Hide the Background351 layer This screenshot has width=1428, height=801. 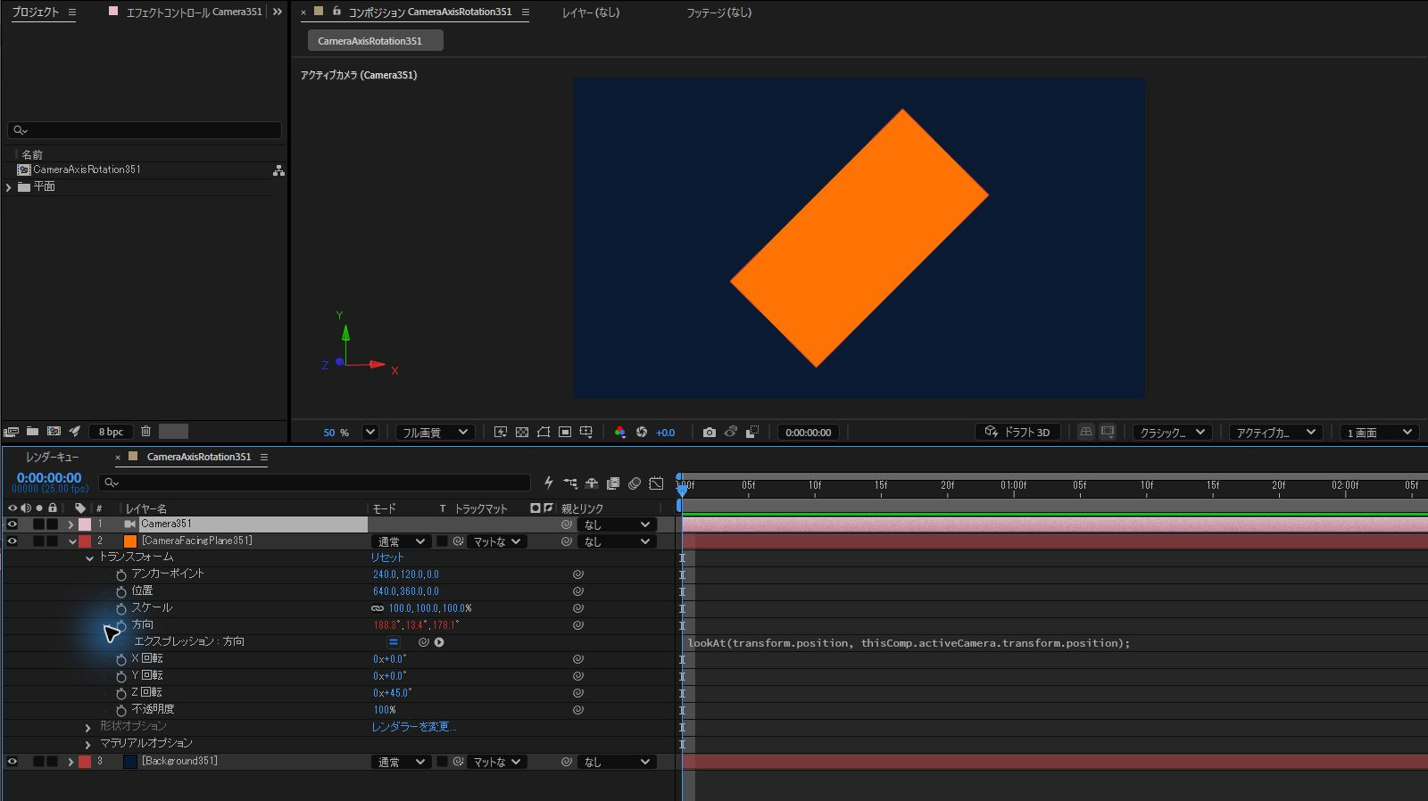click(12, 762)
